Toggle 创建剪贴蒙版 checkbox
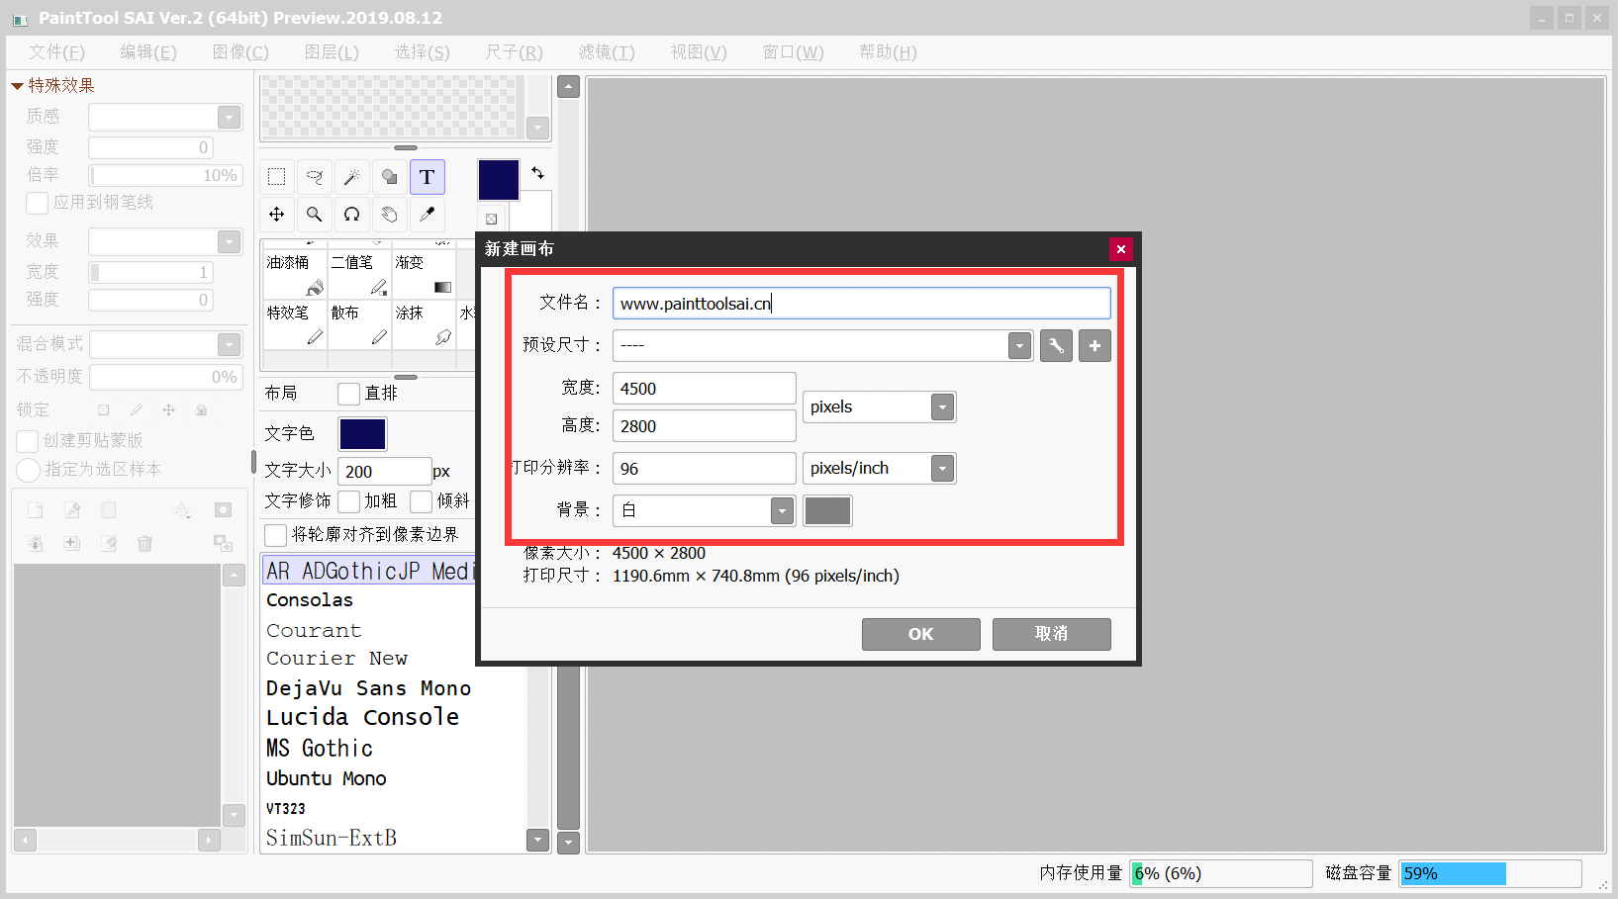This screenshot has height=899, width=1618. point(28,441)
